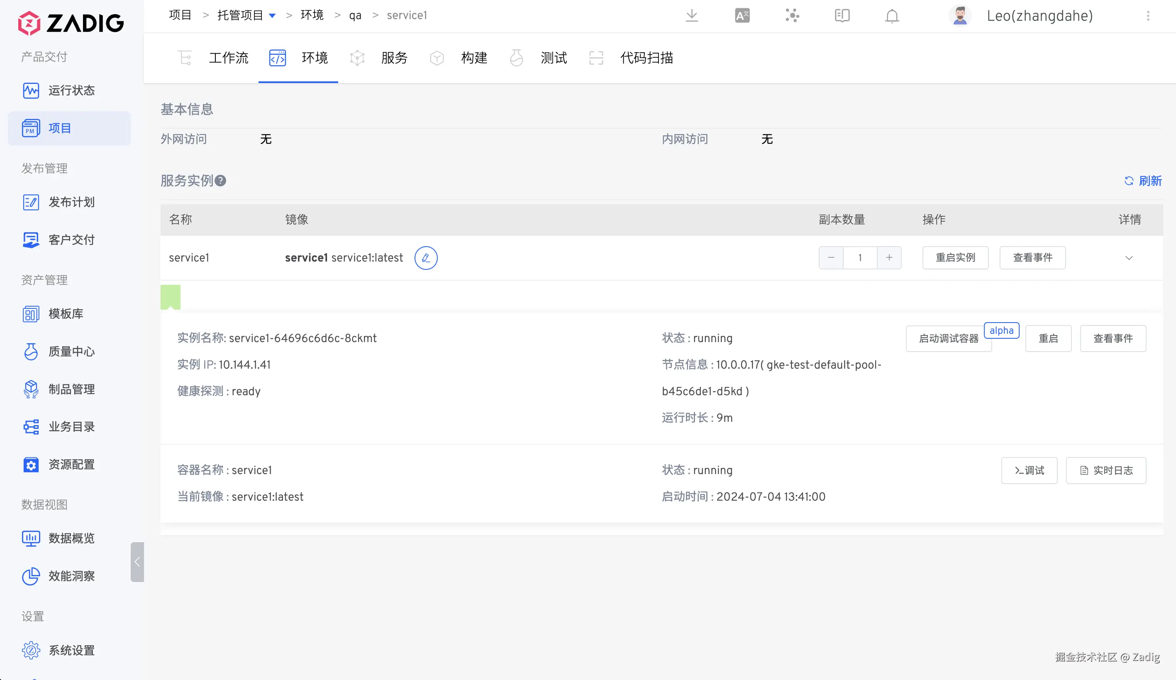Screen dimensions: 1176x680
Task: Switch to the 工作流 tab
Action: pos(228,58)
